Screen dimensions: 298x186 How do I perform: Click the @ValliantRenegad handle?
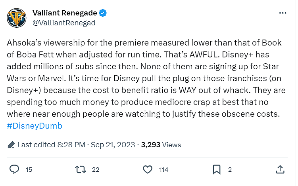(x=63, y=23)
